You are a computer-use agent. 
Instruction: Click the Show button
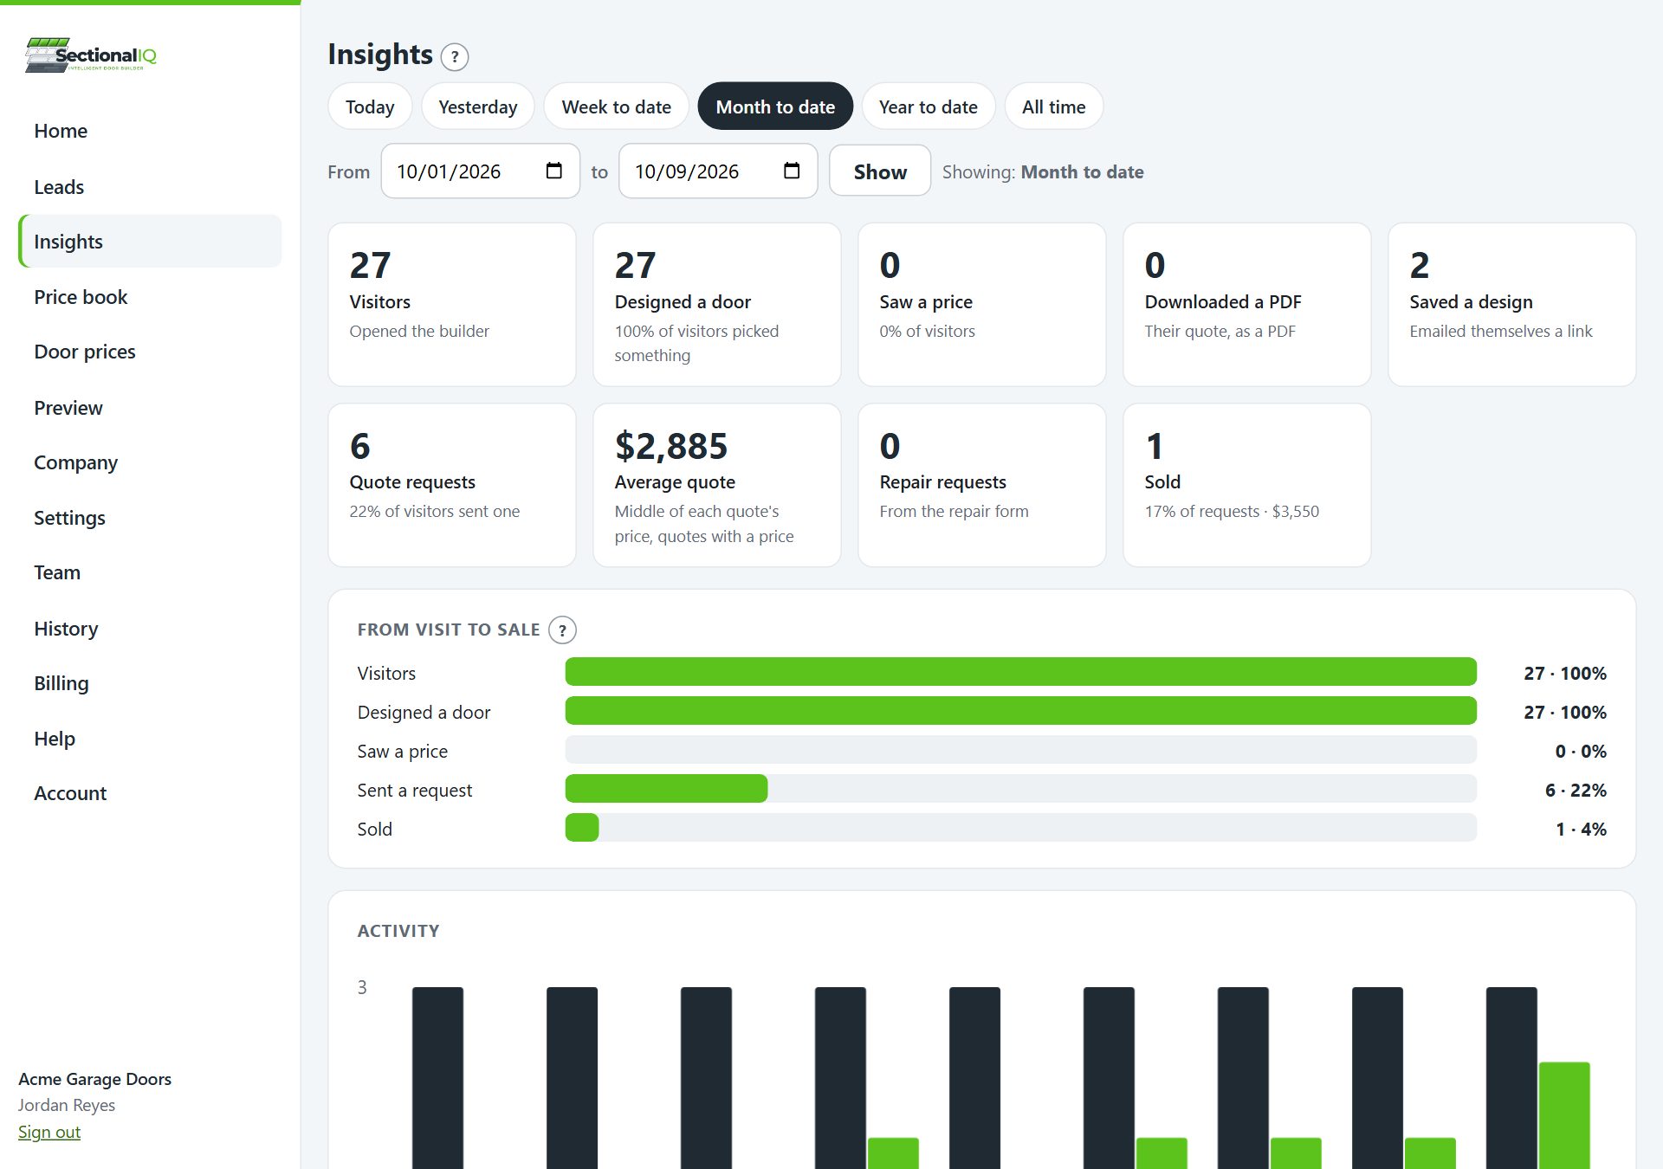(x=880, y=171)
